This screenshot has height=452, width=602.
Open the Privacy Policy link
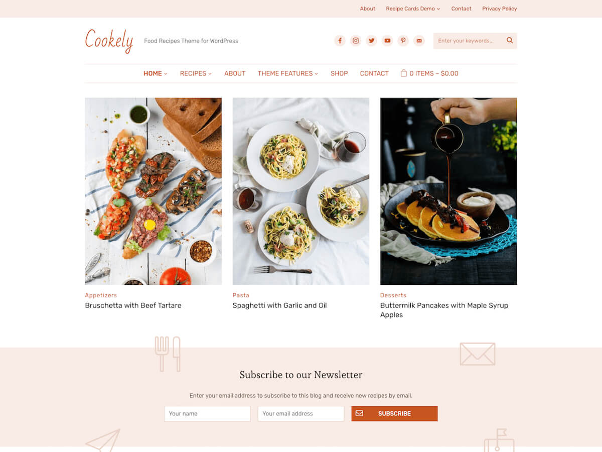[500, 9]
